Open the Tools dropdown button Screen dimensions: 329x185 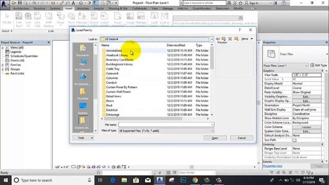pos(83,138)
